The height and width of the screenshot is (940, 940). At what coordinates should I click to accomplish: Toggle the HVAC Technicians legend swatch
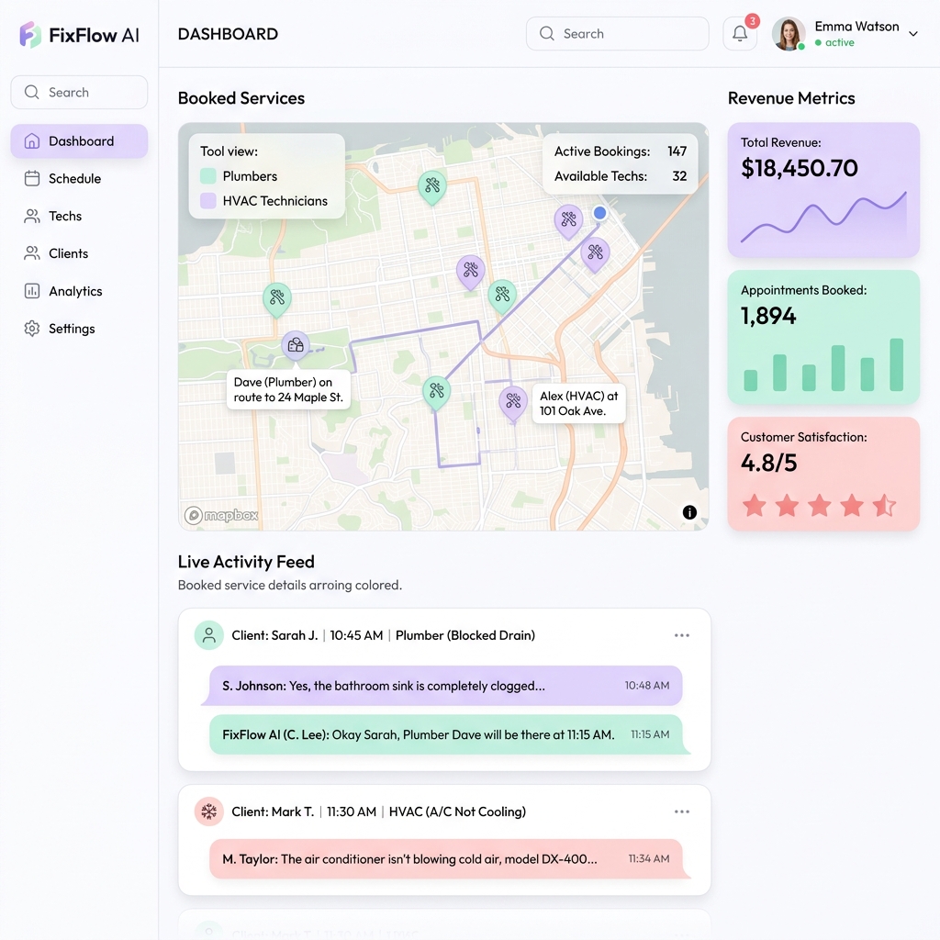pos(208,201)
